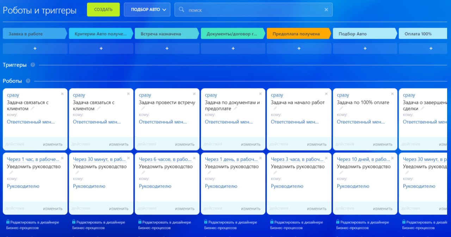
Task: Open the 'Подбор авто' dropdown
Action: pyautogui.click(x=147, y=10)
